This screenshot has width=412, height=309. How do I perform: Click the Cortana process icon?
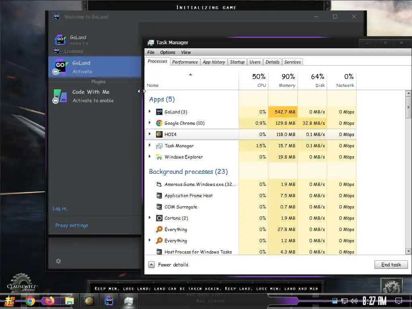159,218
